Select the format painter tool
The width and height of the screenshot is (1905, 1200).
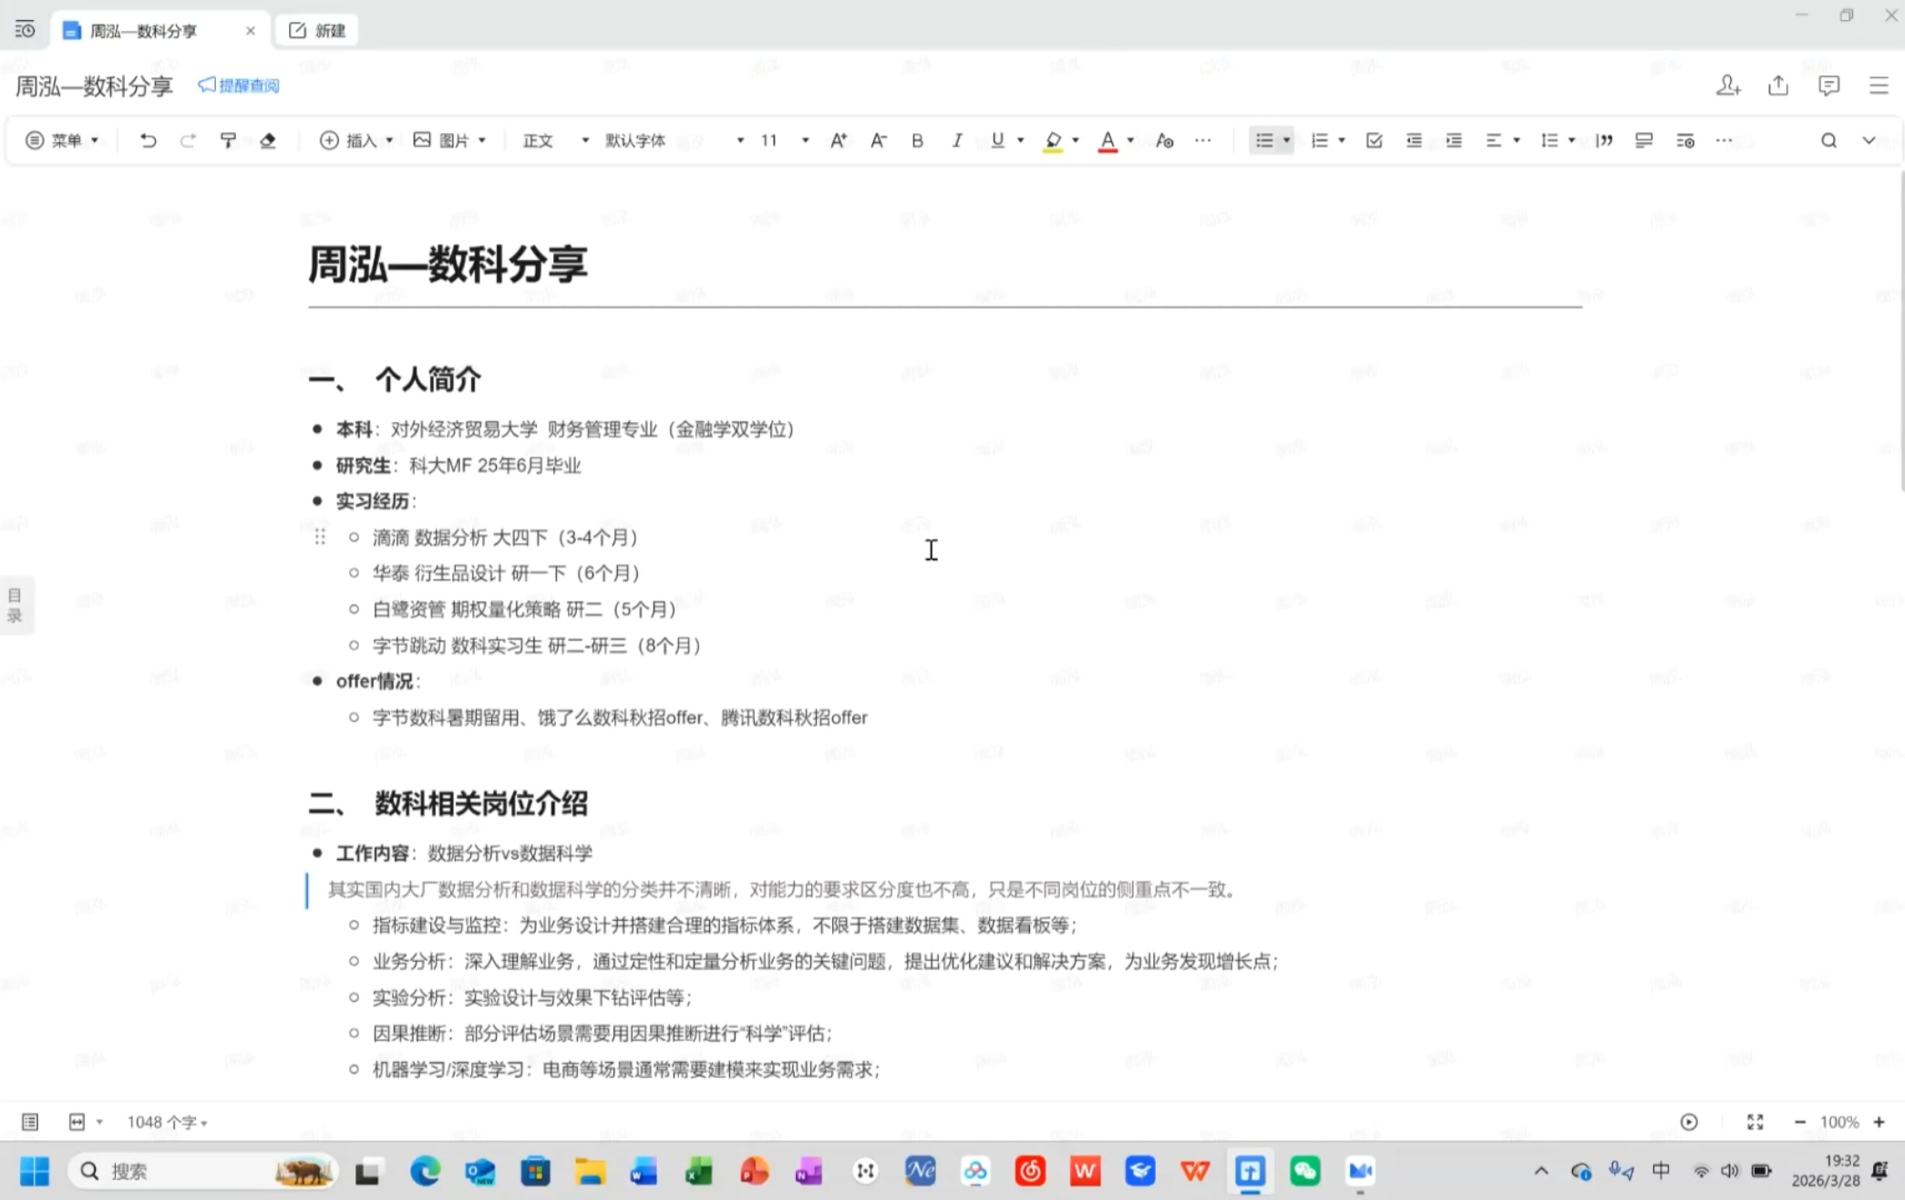coord(228,140)
